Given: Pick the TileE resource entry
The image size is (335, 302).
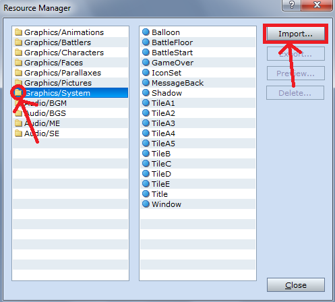Looking at the screenshot, I should tap(197, 184).
